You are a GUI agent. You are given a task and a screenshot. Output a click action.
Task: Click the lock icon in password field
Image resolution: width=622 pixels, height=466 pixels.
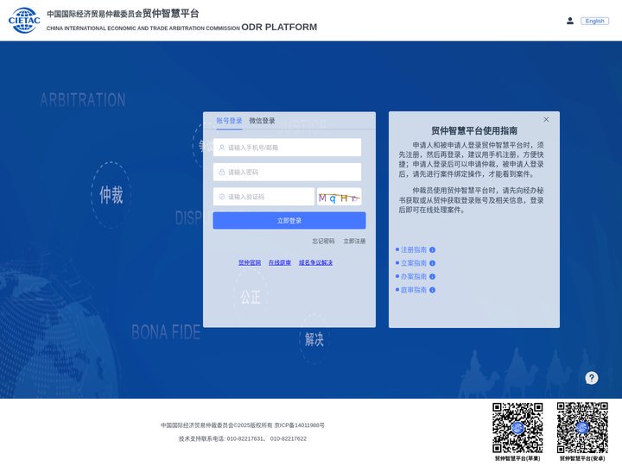(222, 172)
